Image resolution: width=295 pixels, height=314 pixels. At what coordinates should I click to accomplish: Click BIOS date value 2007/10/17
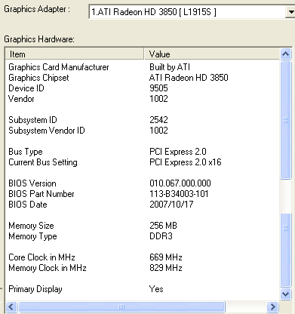[x=171, y=205]
